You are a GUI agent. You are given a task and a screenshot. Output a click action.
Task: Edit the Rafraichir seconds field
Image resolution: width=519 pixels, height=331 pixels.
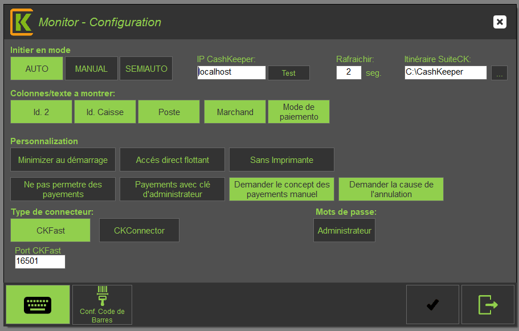(x=349, y=72)
